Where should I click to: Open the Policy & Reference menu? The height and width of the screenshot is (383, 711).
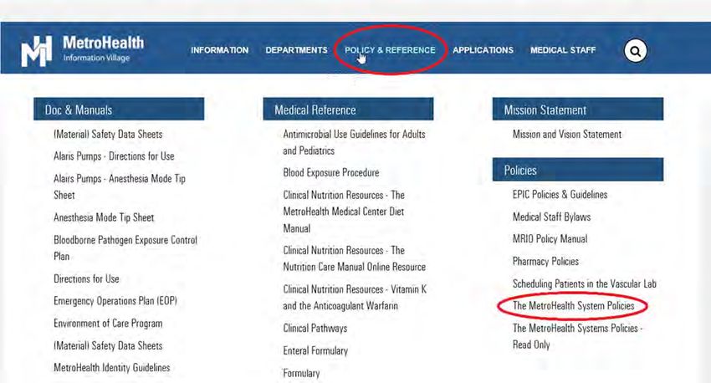click(390, 50)
